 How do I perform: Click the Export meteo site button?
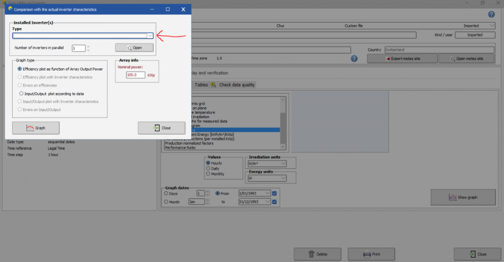point(401,59)
